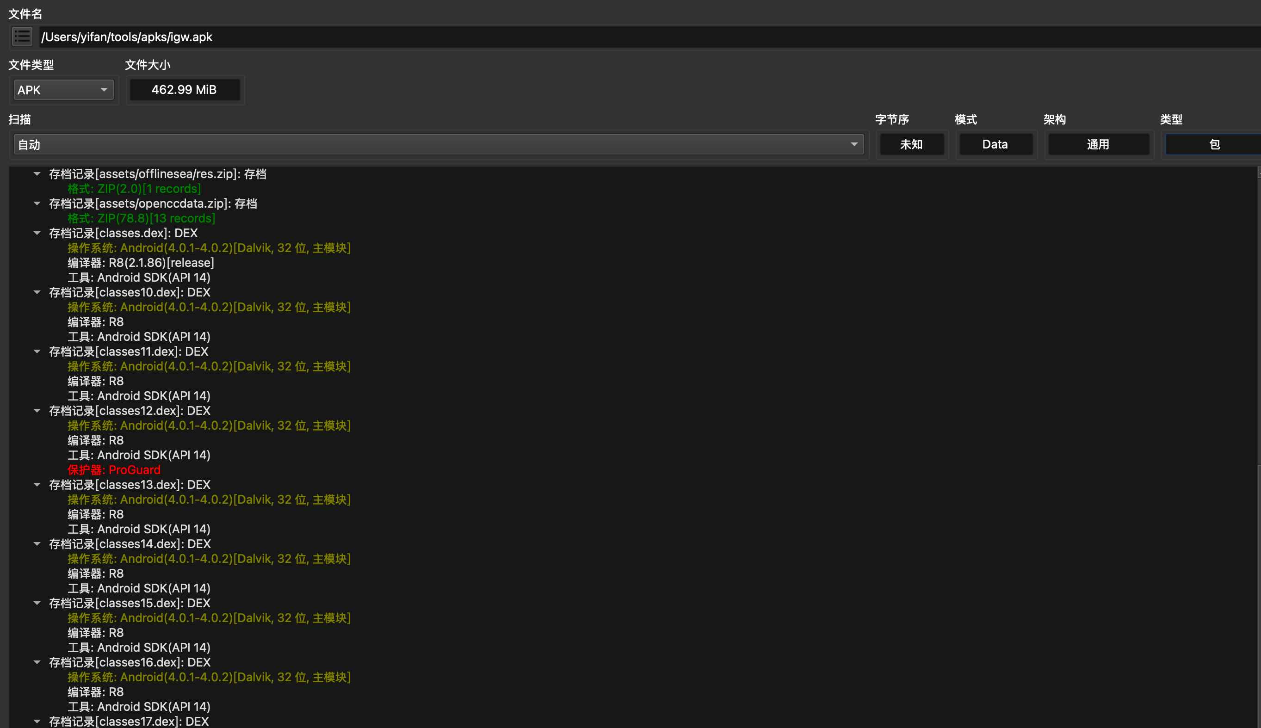Collapse the classes10.dex record
The width and height of the screenshot is (1261, 728).
[37, 292]
